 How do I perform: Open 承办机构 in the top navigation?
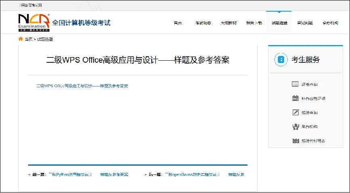[330, 23]
